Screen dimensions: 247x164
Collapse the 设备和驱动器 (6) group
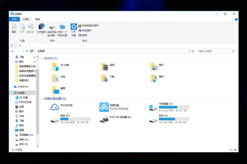42,99
